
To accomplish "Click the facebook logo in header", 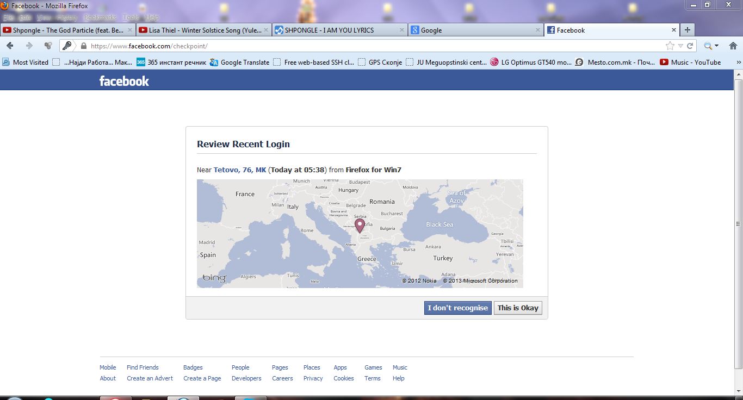I will pyautogui.click(x=124, y=81).
